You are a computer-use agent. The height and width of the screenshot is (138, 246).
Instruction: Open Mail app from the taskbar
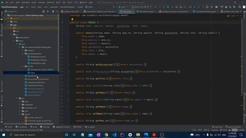tap(91, 135)
